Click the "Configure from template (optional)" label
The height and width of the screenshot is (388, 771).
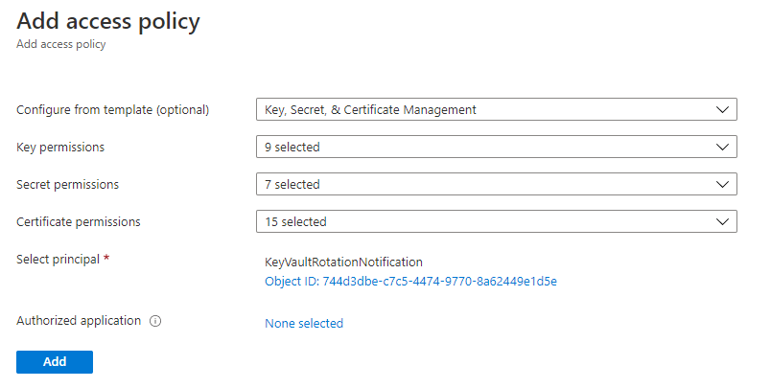point(113,109)
